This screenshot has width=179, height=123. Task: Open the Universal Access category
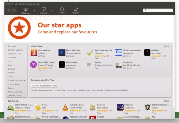coord(14,96)
